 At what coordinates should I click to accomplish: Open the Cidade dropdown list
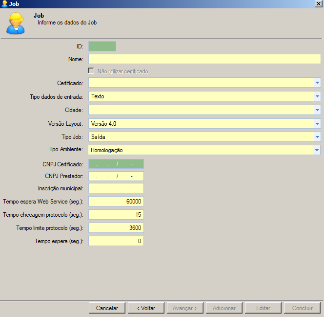(317, 110)
